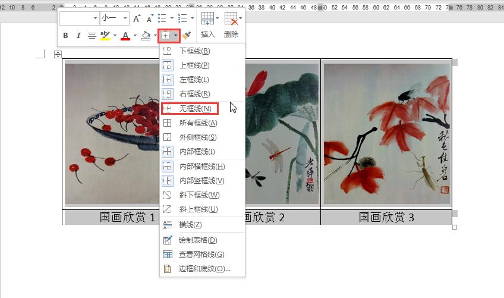The width and height of the screenshot is (504, 298).
Task: Click caption text 国画欣赏 1
Action: 127,217
